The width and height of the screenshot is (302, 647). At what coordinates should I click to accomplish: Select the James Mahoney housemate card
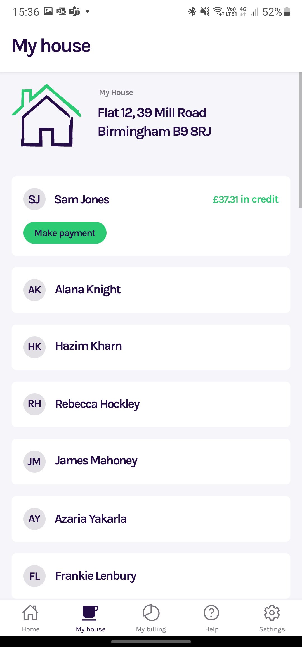pyautogui.click(x=151, y=462)
